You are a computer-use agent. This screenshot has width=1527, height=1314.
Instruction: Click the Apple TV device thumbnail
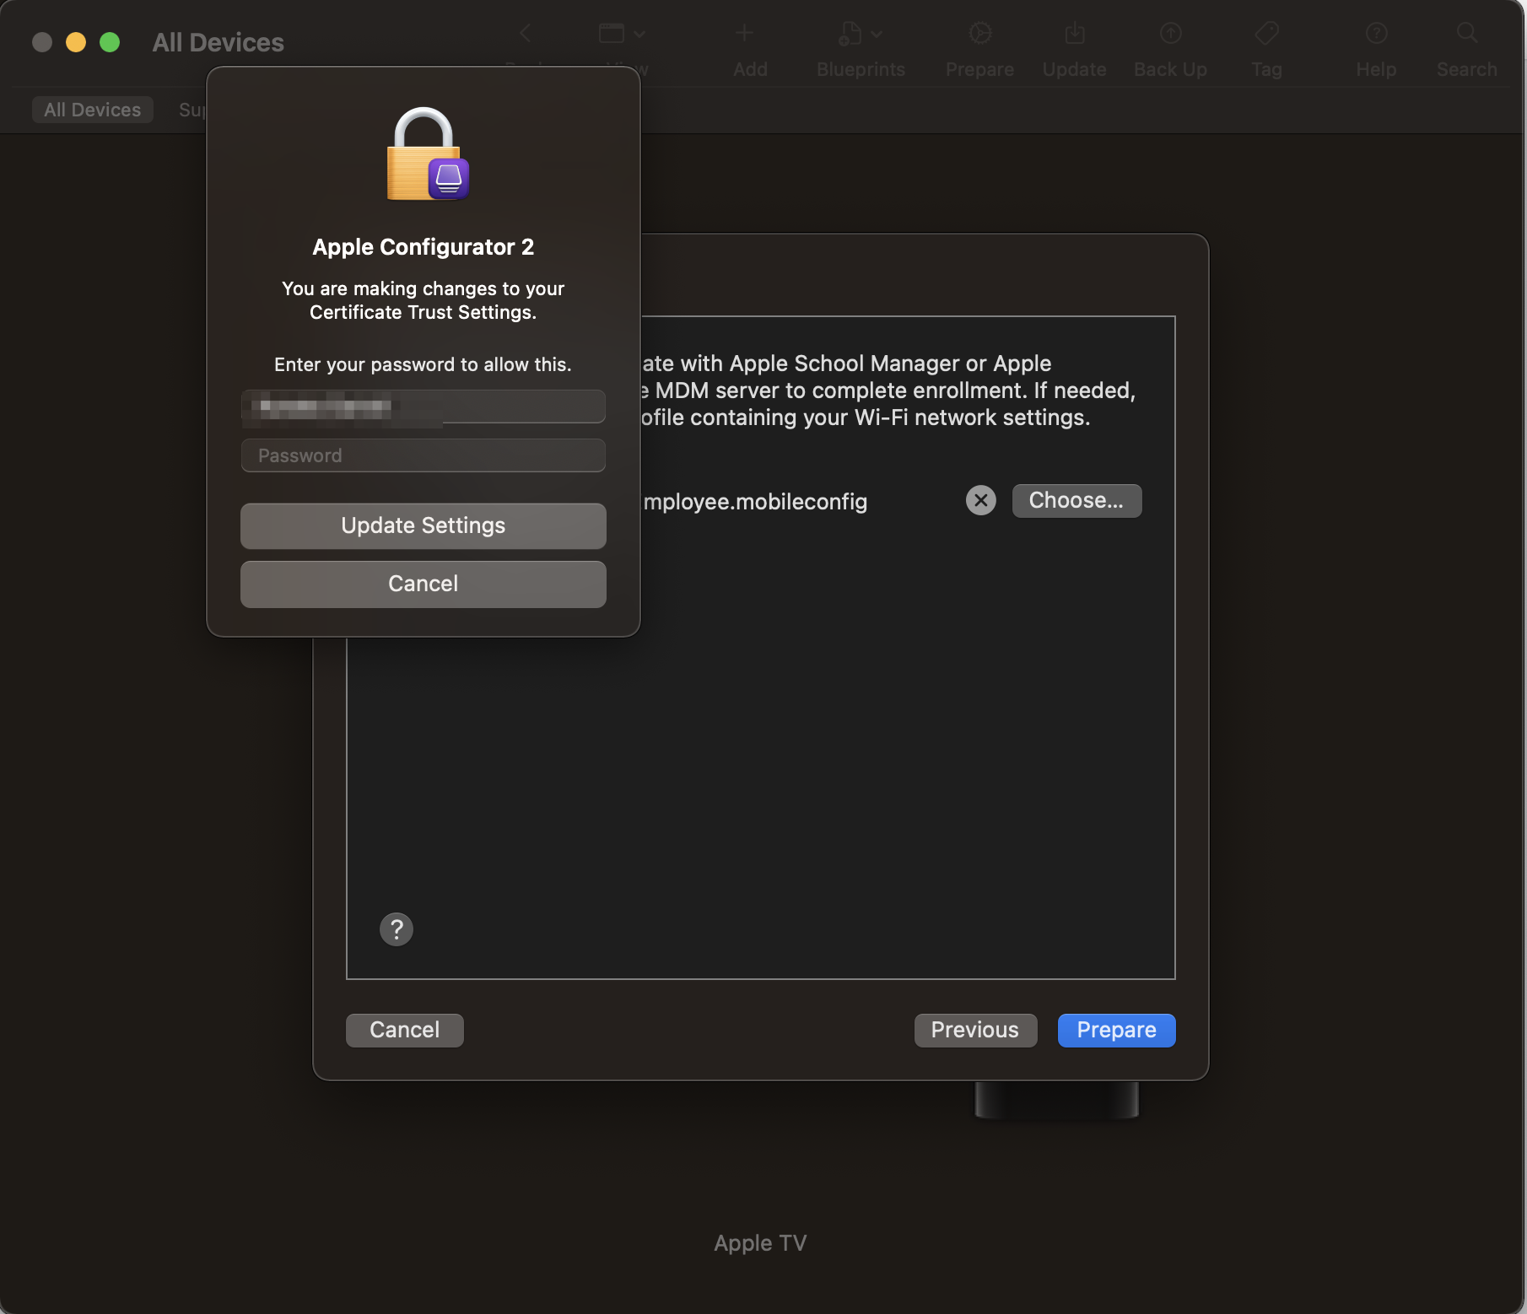pos(1057,1100)
